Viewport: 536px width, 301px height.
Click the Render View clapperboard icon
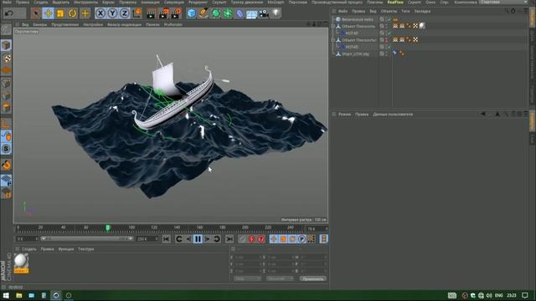click(x=151, y=13)
